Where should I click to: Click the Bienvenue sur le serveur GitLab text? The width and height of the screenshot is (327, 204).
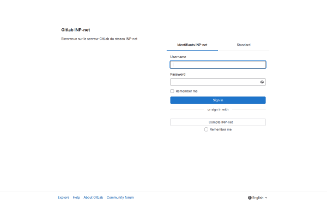[x=99, y=39]
